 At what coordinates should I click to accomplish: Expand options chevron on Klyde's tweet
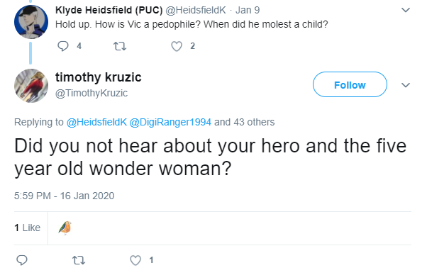(x=406, y=10)
